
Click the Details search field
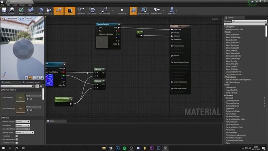[18, 86]
